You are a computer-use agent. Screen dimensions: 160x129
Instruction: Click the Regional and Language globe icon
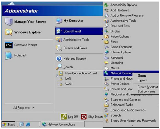click(x=106, y=94)
